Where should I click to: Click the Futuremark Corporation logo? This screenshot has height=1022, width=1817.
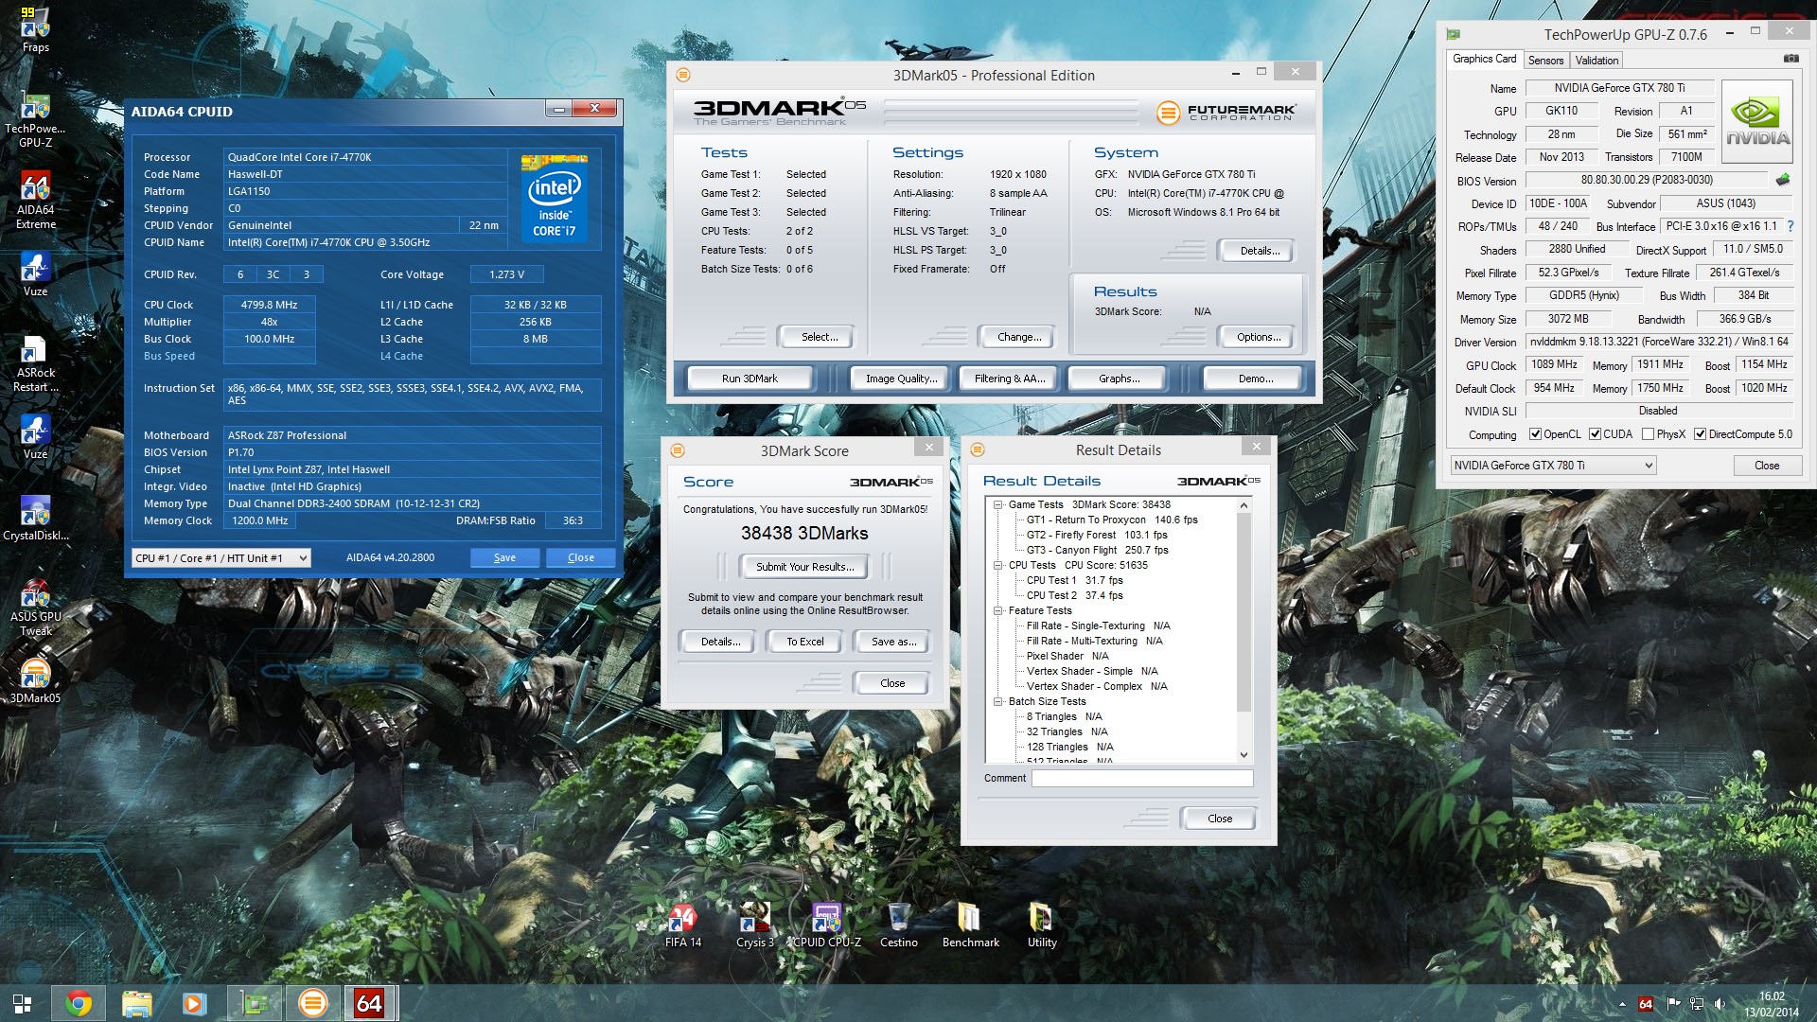click(1226, 113)
